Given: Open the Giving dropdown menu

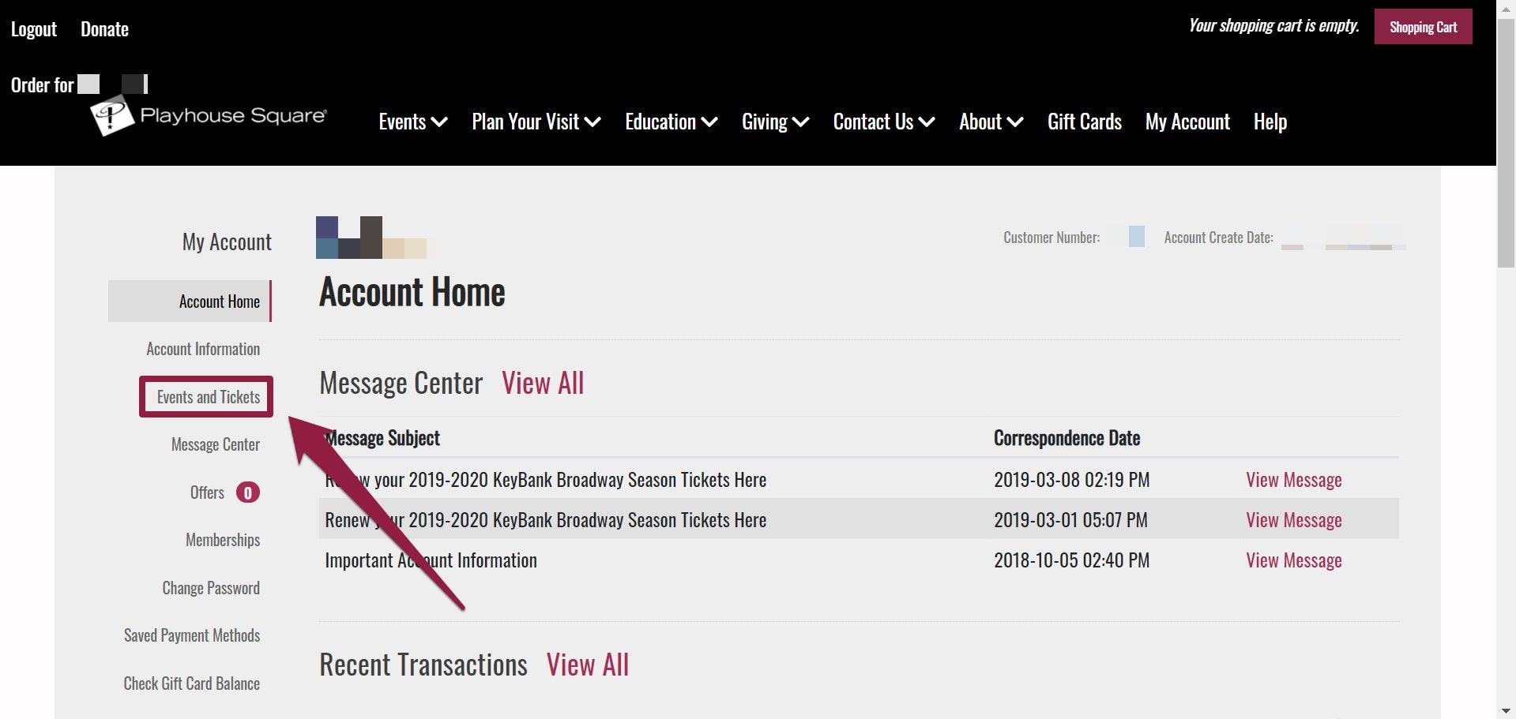Looking at the screenshot, I should (x=774, y=122).
